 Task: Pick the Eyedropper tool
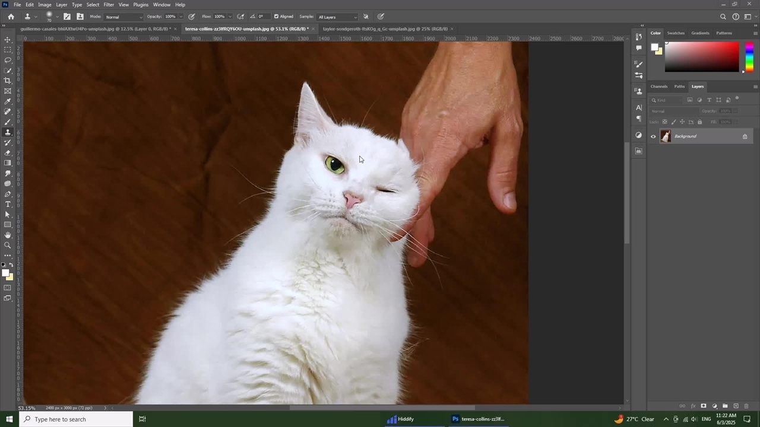[8, 101]
